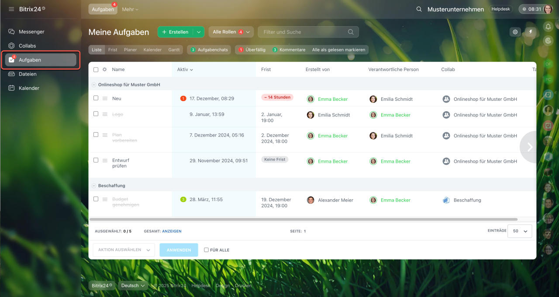
Task: Open the row menu icon for Budget genehmigen
Action: (105, 199)
